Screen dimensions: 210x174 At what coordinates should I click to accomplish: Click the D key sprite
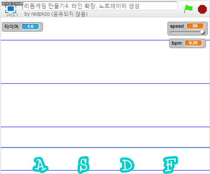click(127, 165)
